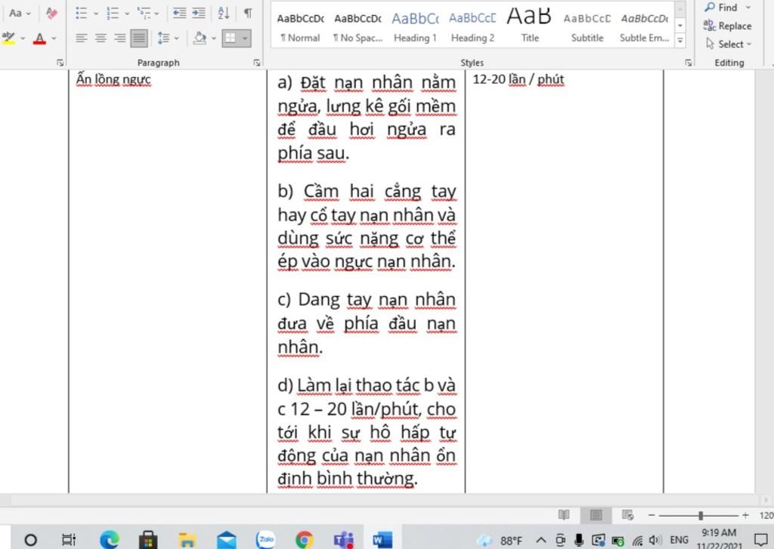
Task: Click the Borders button icon
Action: coord(230,39)
